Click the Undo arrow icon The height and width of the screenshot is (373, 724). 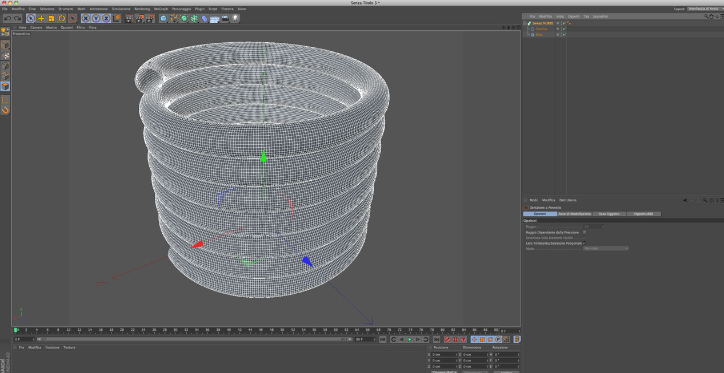click(7, 19)
